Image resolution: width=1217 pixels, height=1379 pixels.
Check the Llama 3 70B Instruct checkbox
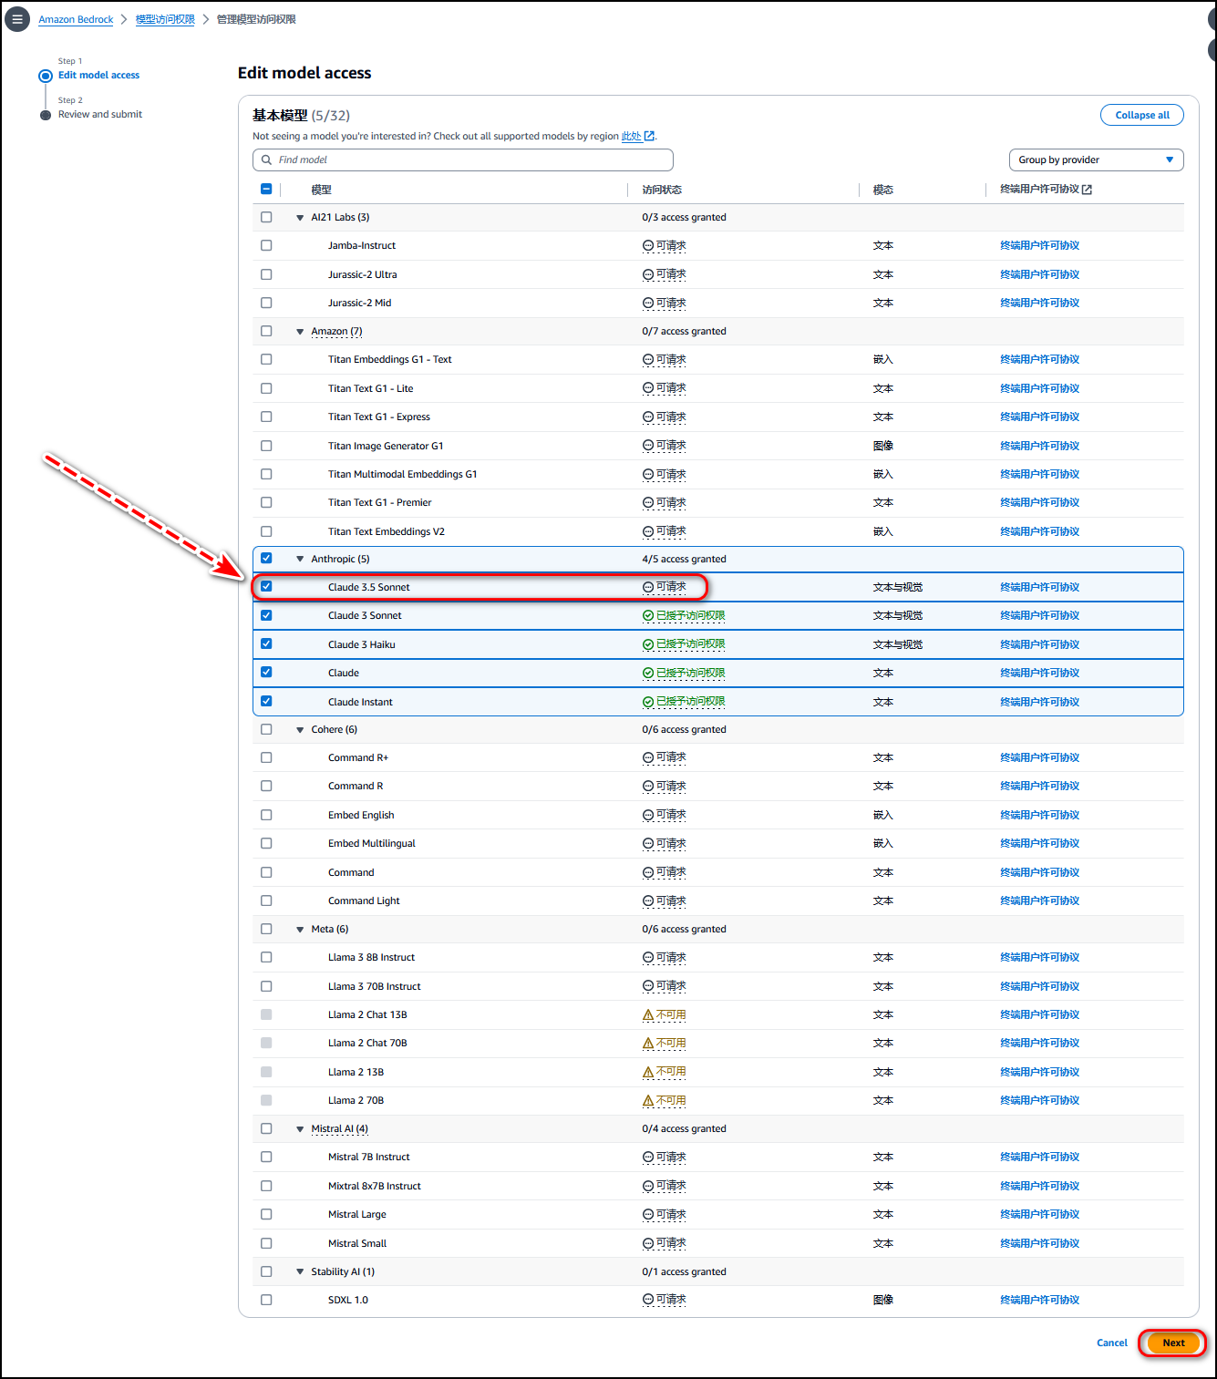point(266,986)
